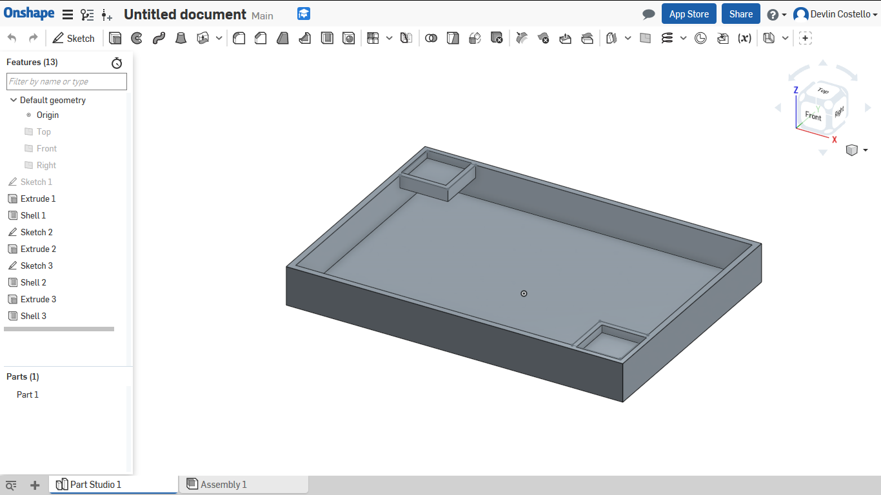Screen dimensions: 881x495
Task: Select the Chamfer tool
Action: [x=261, y=39]
